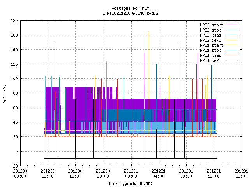Click the yellow NPD1 start legend line
The image size is (249, 187).
[x=231, y=45]
